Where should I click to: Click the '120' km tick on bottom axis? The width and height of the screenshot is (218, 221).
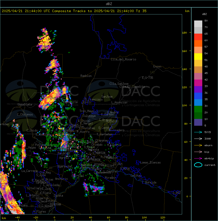pos(162,218)
